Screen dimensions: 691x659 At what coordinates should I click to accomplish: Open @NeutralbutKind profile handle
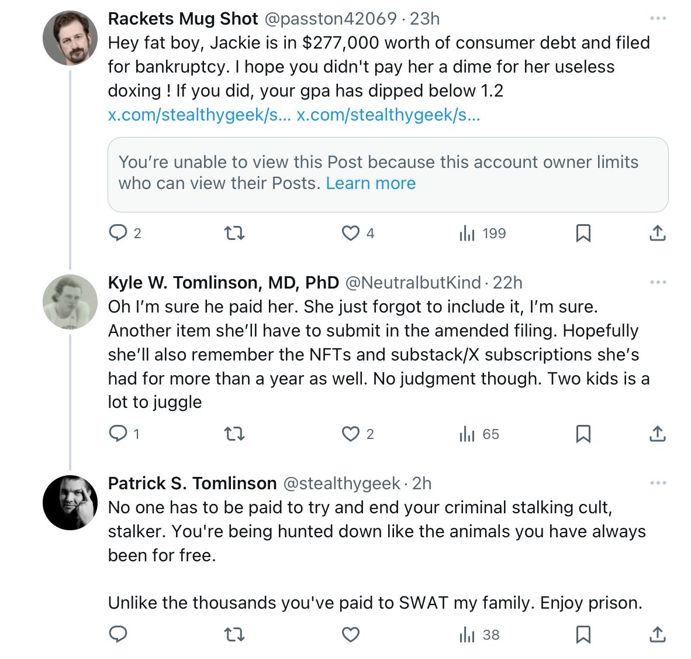click(413, 282)
